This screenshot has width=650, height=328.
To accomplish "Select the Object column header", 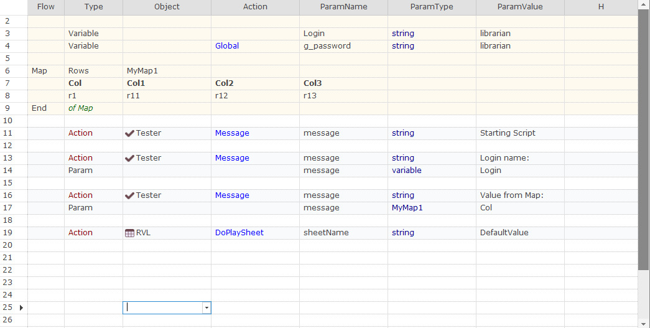I will tap(167, 7).
